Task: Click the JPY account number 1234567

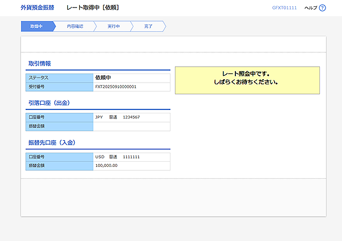Action: [131, 117]
